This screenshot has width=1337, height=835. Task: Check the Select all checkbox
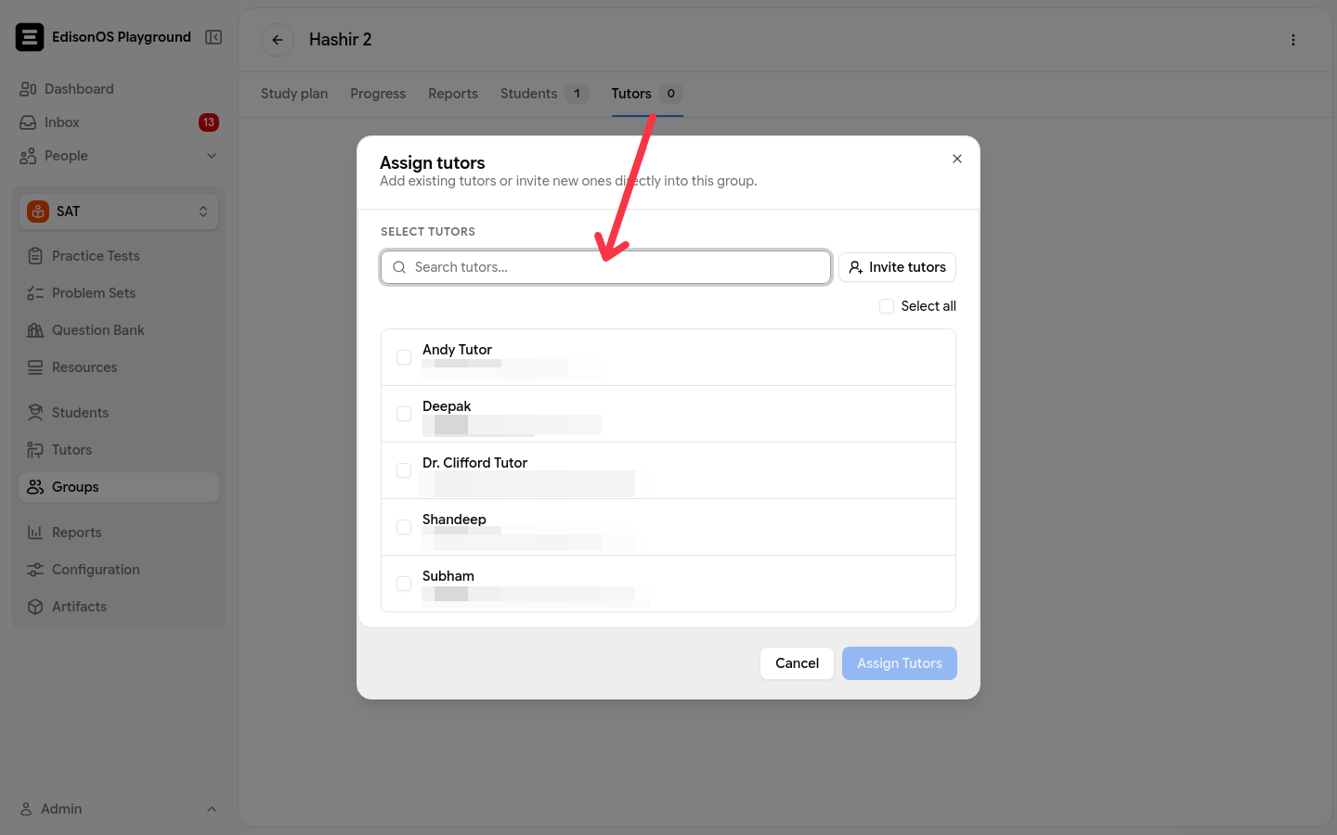887,306
